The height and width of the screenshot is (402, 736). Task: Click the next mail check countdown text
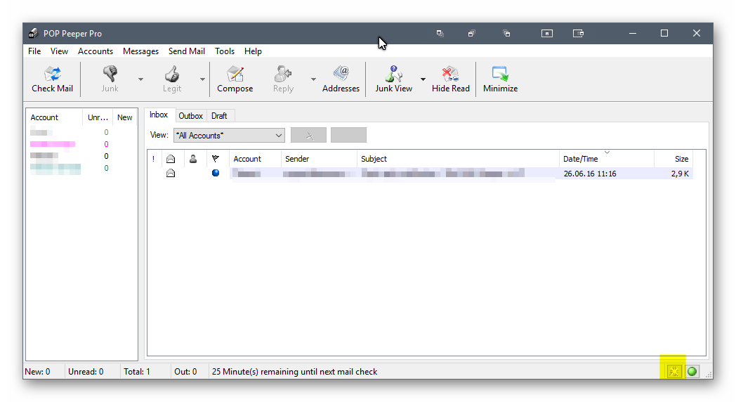point(294,372)
